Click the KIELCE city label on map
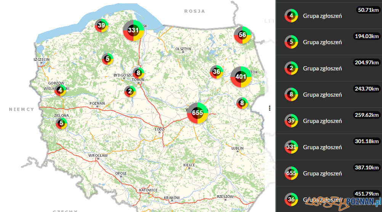 pyautogui.click(x=189, y=165)
